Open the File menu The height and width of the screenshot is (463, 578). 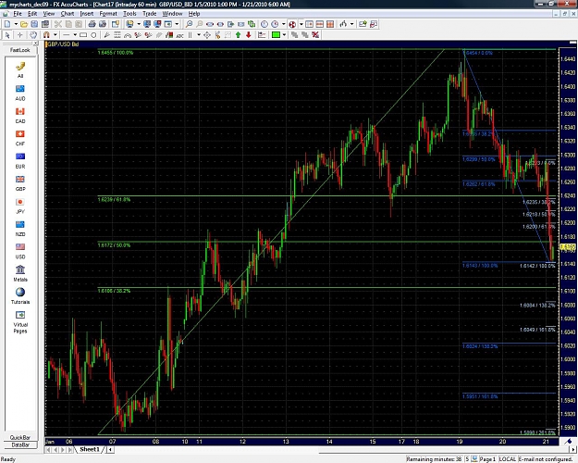tap(18, 14)
